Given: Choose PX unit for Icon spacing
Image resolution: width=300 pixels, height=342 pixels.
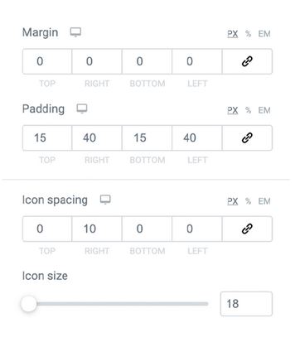Looking at the screenshot, I should point(233,201).
